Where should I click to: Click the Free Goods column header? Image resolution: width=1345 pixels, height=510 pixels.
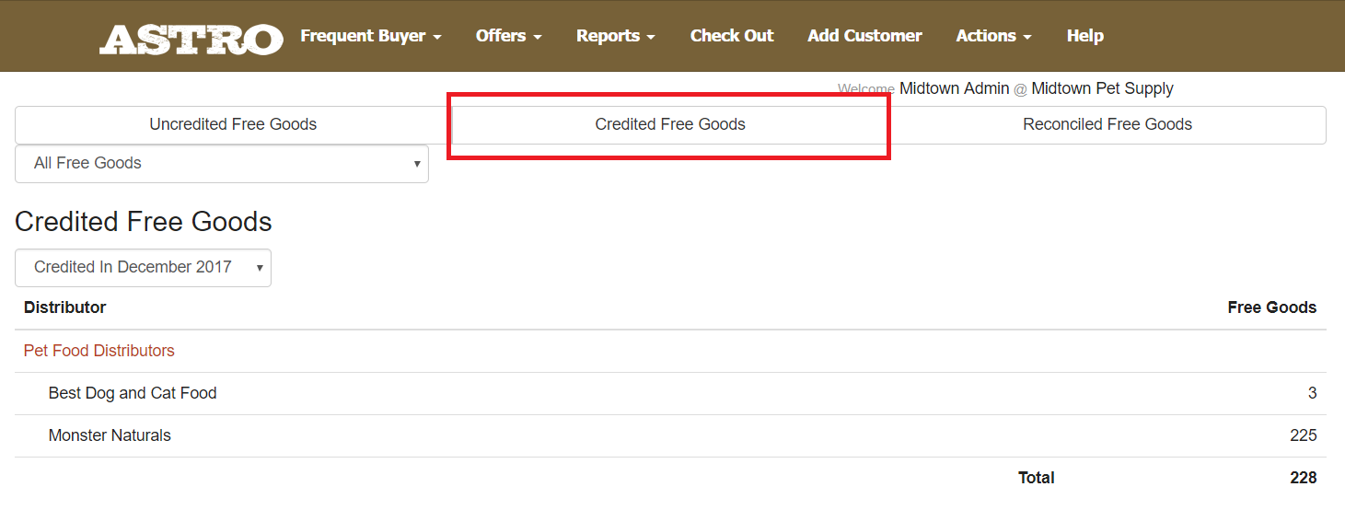pyautogui.click(x=1271, y=307)
